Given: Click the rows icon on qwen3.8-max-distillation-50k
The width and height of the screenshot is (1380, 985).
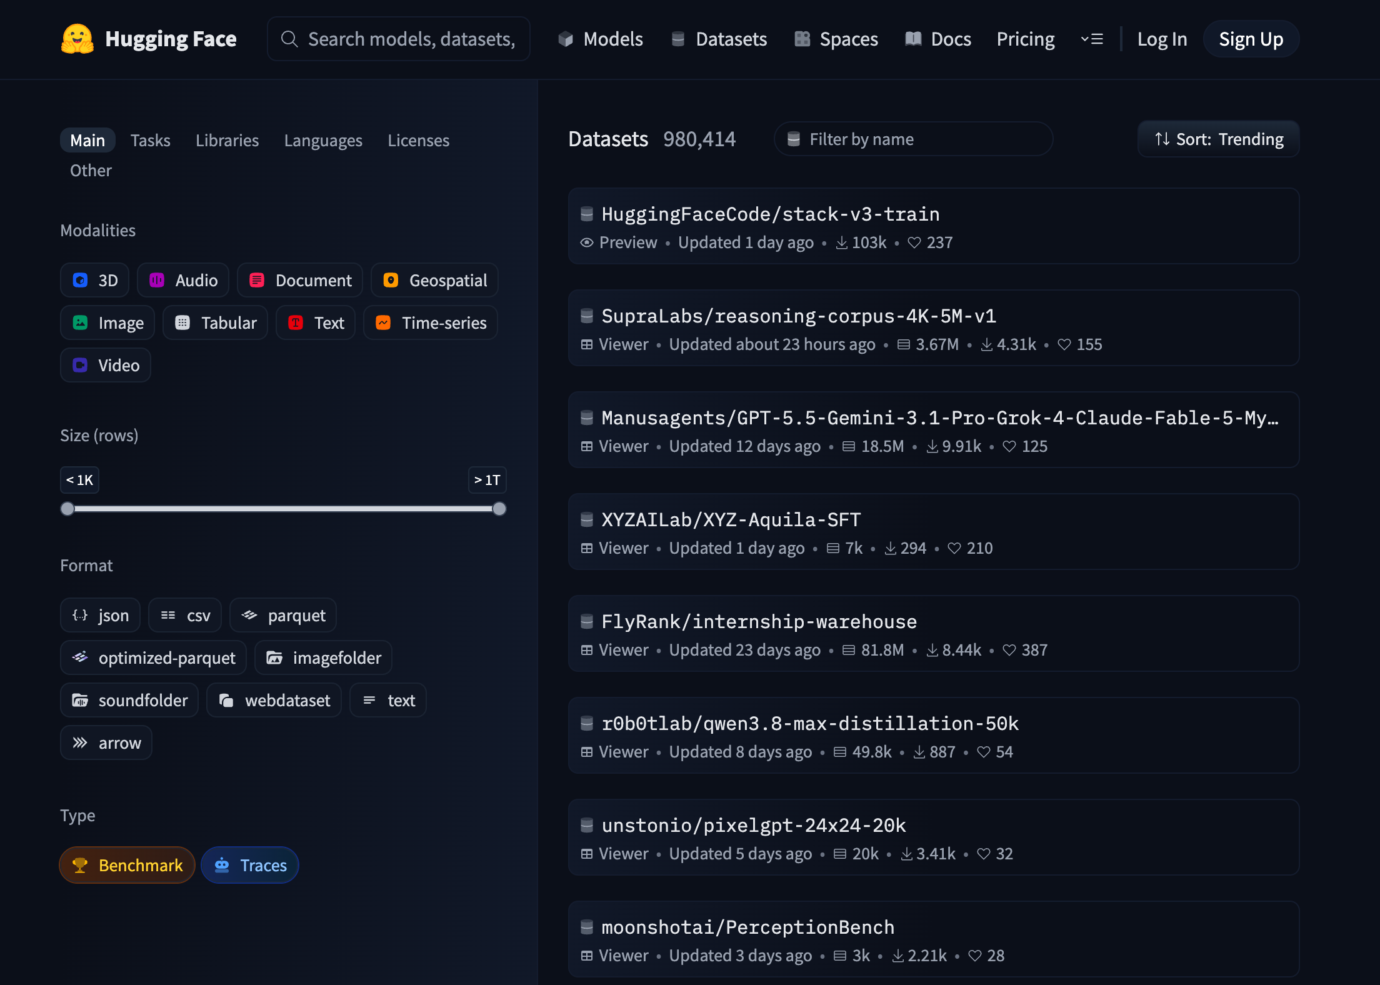Looking at the screenshot, I should 840,752.
